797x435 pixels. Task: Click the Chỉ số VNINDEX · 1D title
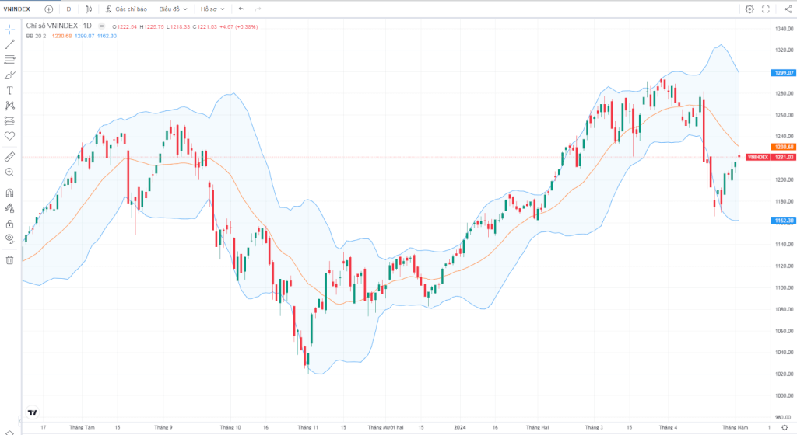59,26
